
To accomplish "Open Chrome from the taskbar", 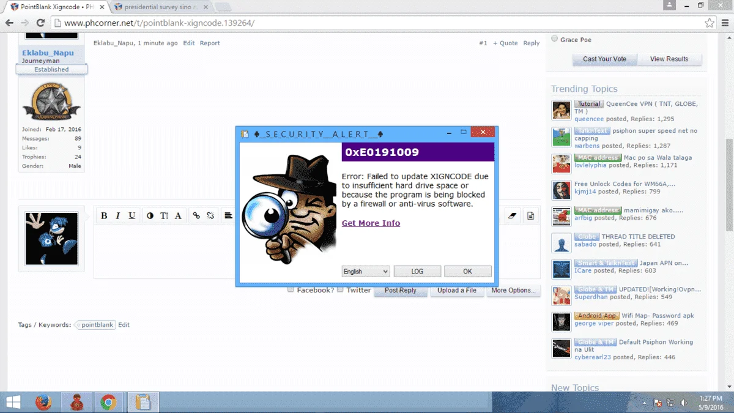I will (x=109, y=403).
